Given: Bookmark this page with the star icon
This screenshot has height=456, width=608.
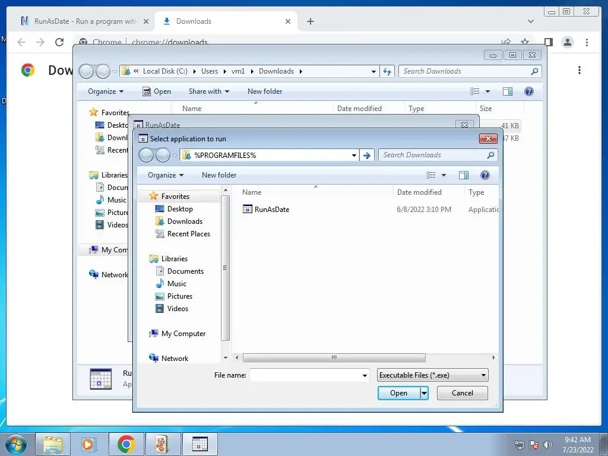Looking at the screenshot, I should coord(525,42).
